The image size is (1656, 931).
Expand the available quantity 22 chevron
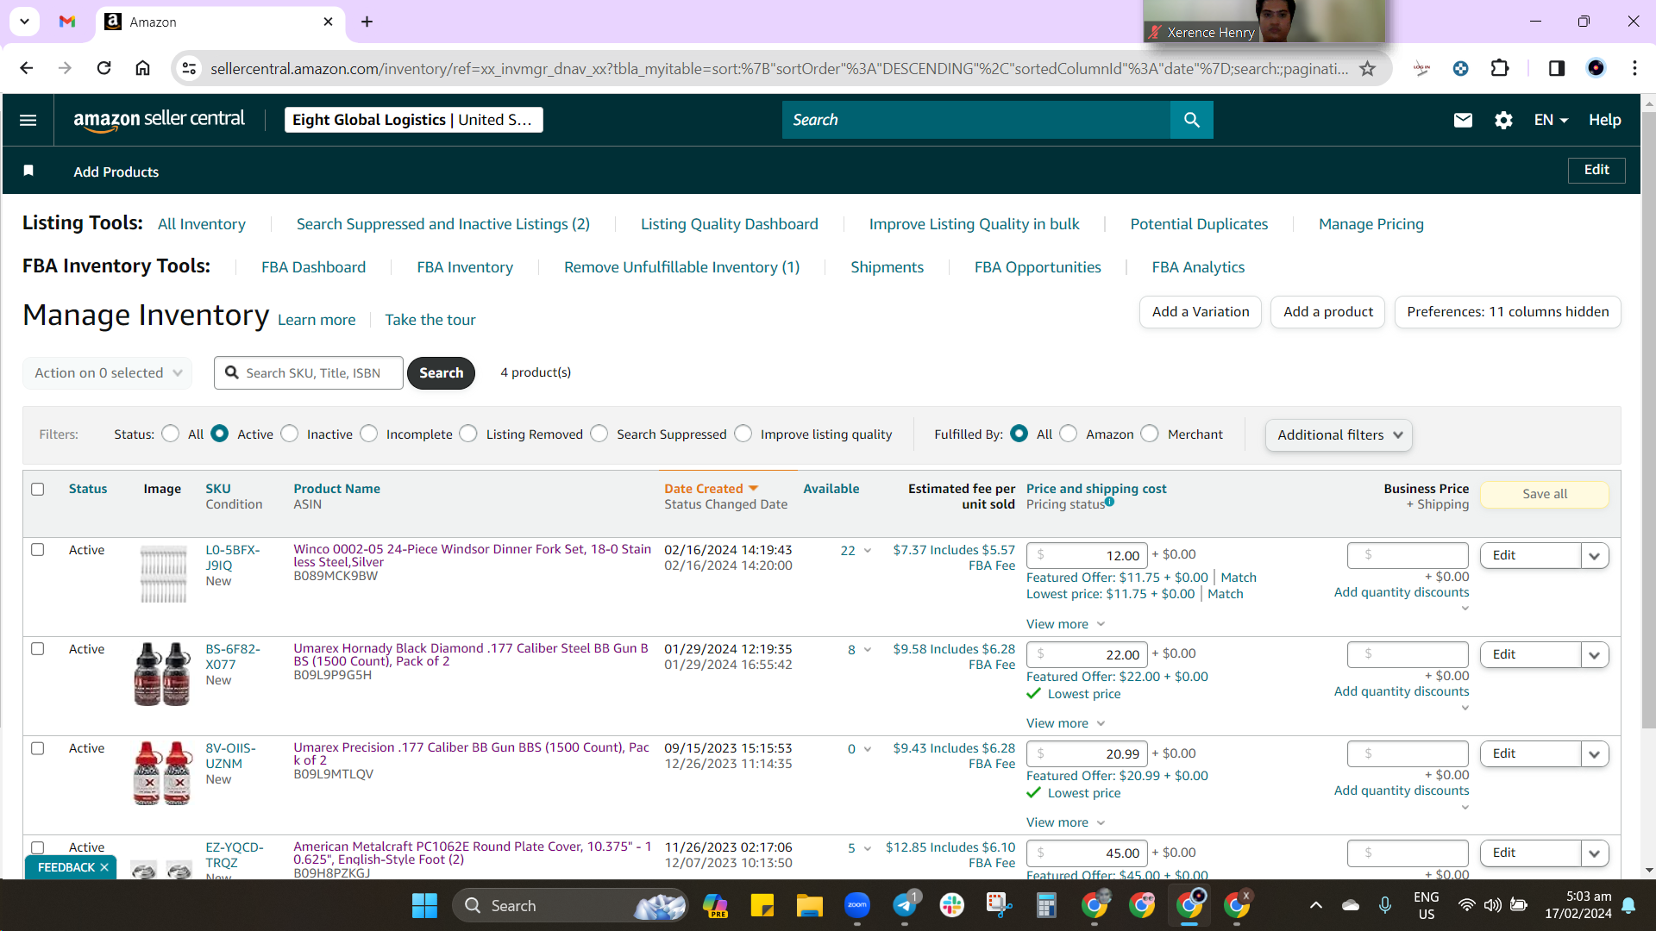868,551
